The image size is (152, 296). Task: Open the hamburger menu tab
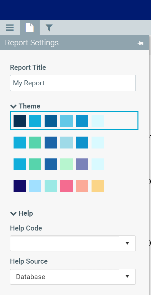click(10, 27)
